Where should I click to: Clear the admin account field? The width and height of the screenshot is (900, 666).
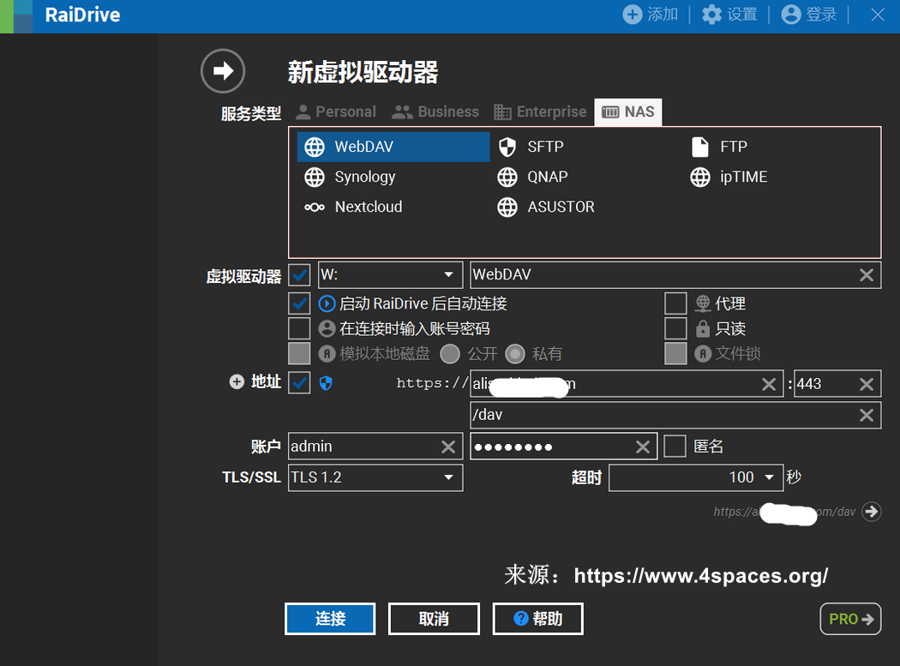(x=448, y=447)
